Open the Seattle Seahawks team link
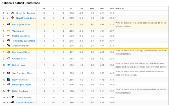Image resolution: width=169 pixels, height=106 pixels. pyautogui.click(x=21, y=36)
